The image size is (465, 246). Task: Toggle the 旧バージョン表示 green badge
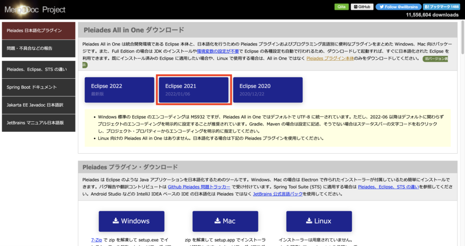(435, 59)
